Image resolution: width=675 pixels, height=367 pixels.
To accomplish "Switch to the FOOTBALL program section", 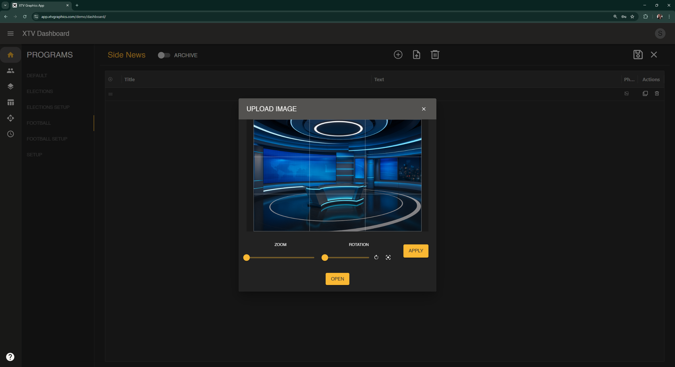I will point(38,123).
